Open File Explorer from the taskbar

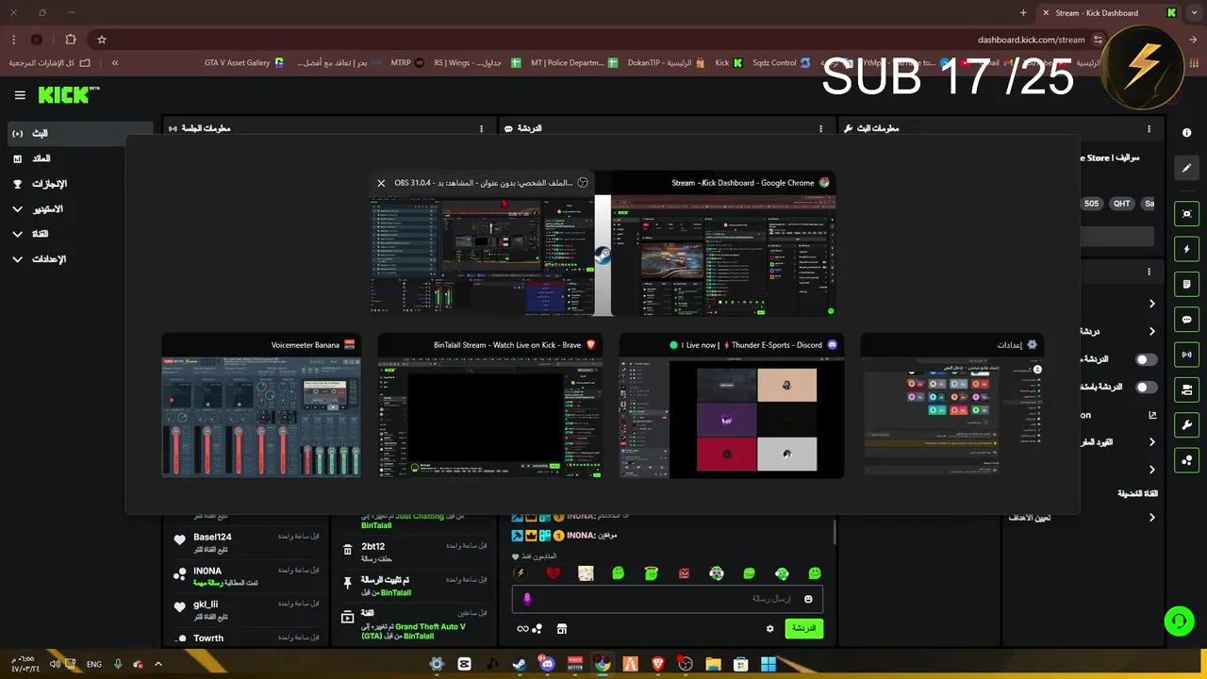[713, 664]
